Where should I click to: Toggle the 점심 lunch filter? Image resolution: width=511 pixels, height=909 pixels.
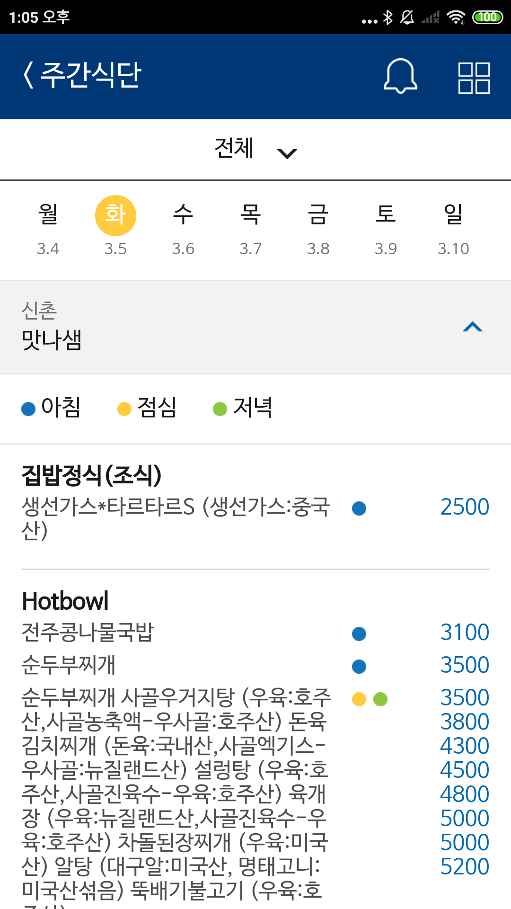[x=147, y=408]
